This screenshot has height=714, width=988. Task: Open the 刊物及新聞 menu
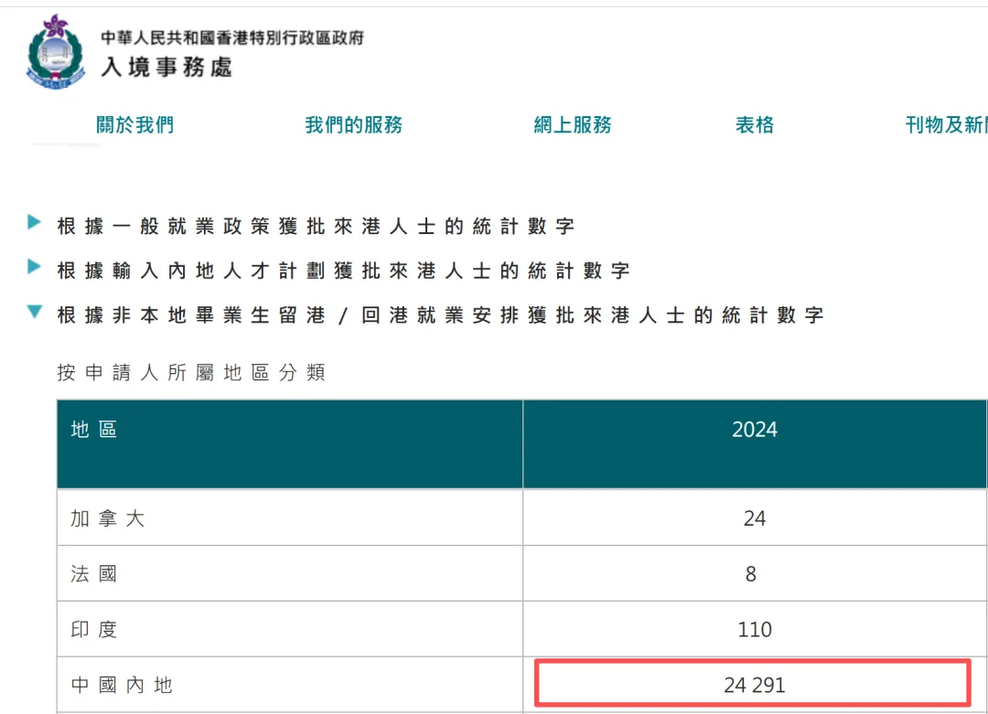pos(951,125)
